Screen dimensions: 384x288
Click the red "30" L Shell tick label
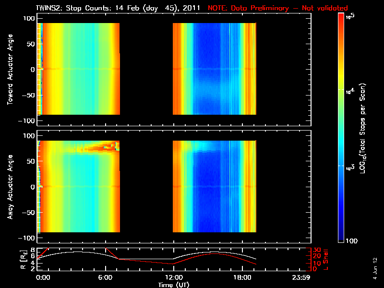click(x=317, y=250)
